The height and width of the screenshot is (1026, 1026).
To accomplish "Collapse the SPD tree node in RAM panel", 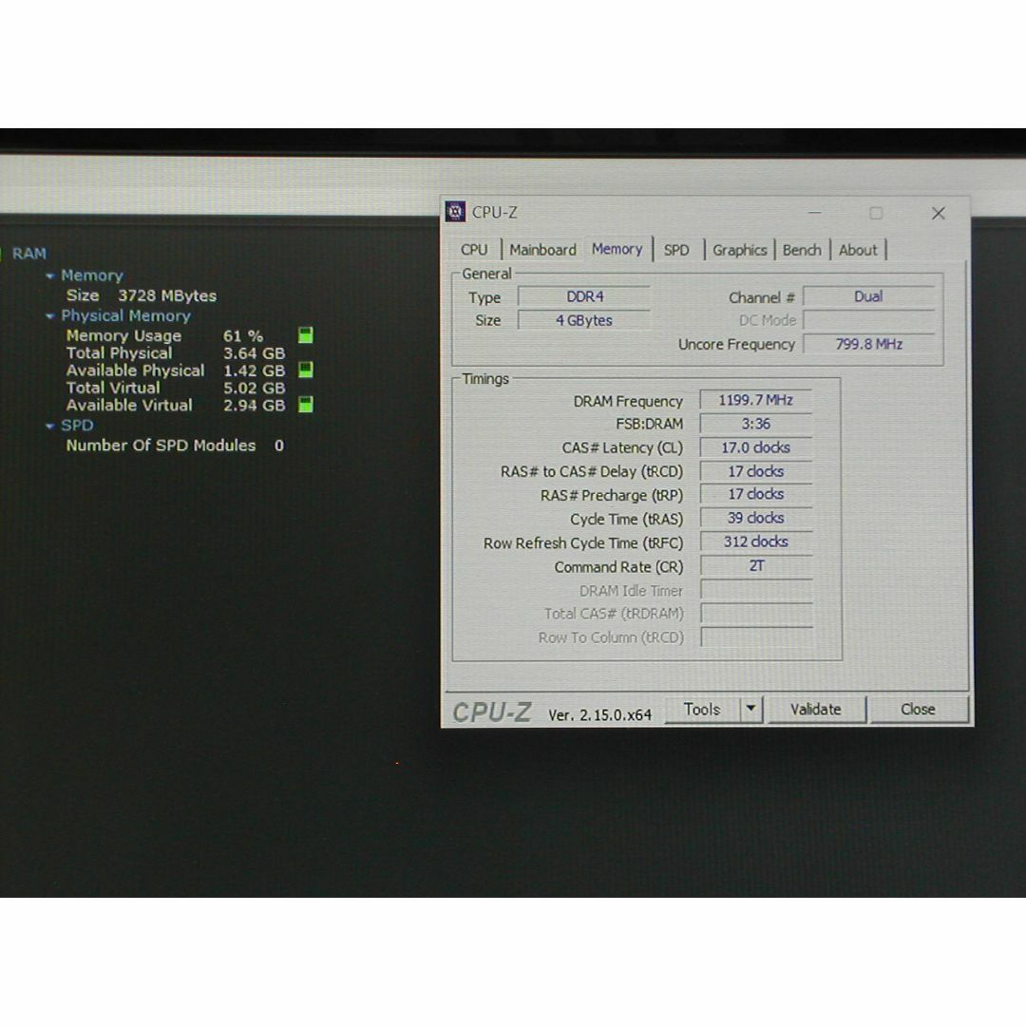I will click(x=49, y=426).
